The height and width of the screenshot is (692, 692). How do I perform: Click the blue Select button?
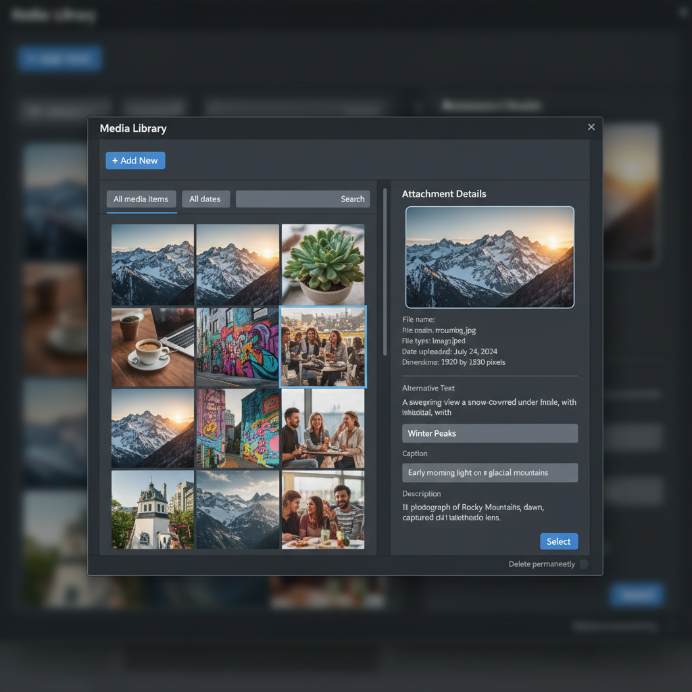559,541
